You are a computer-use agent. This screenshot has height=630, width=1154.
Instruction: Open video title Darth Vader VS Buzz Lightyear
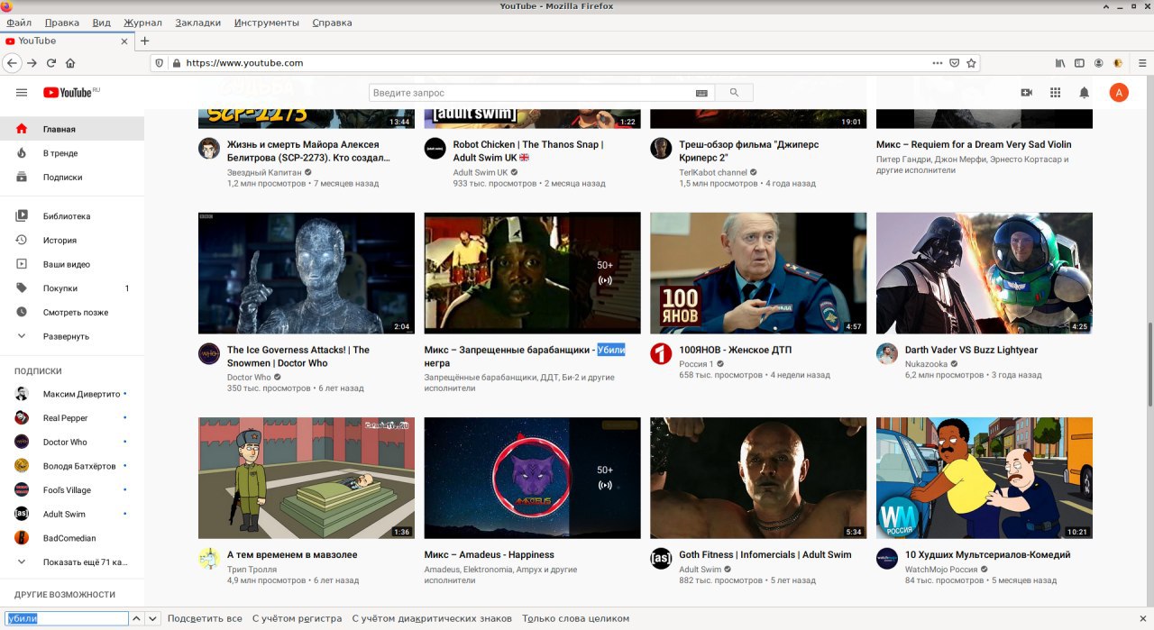[x=971, y=350]
